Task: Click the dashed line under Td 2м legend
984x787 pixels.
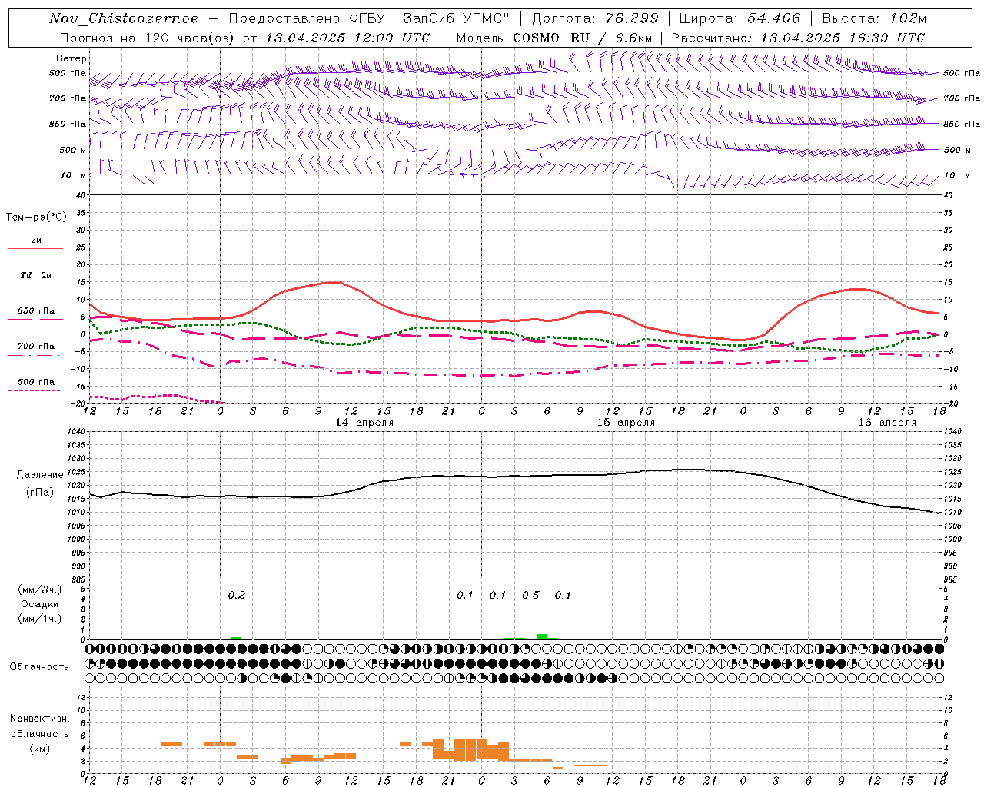Action: 34,284
